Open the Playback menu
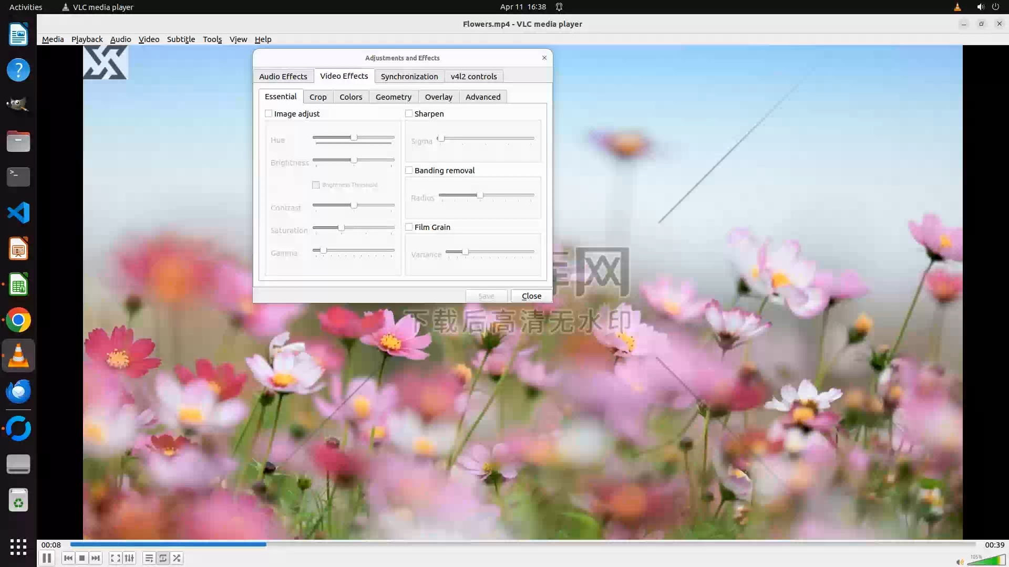1009x567 pixels. (x=87, y=39)
